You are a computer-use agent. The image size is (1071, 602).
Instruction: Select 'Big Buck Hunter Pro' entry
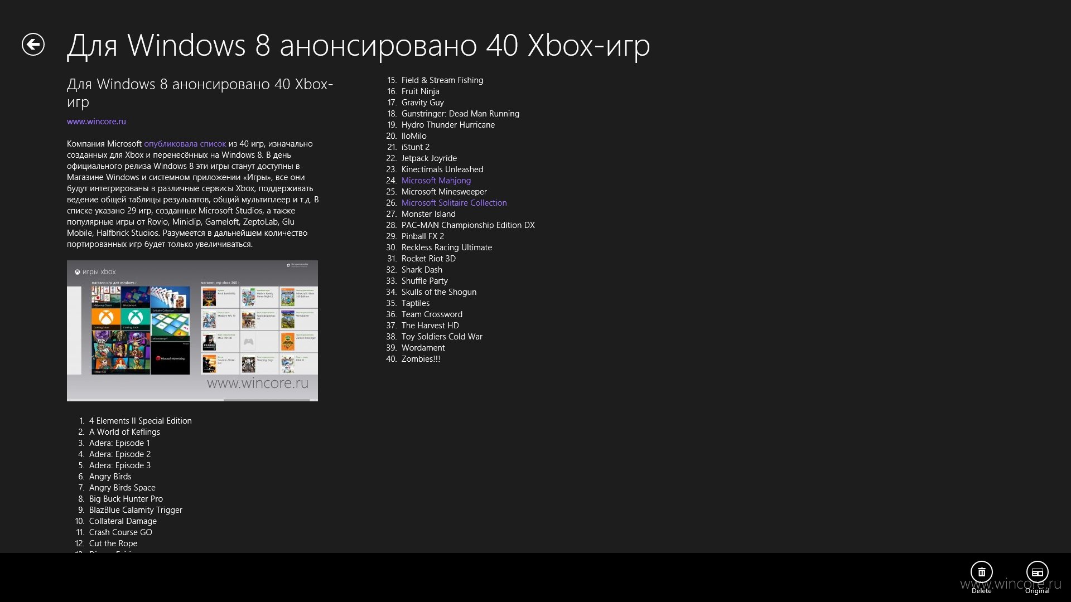(126, 499)
